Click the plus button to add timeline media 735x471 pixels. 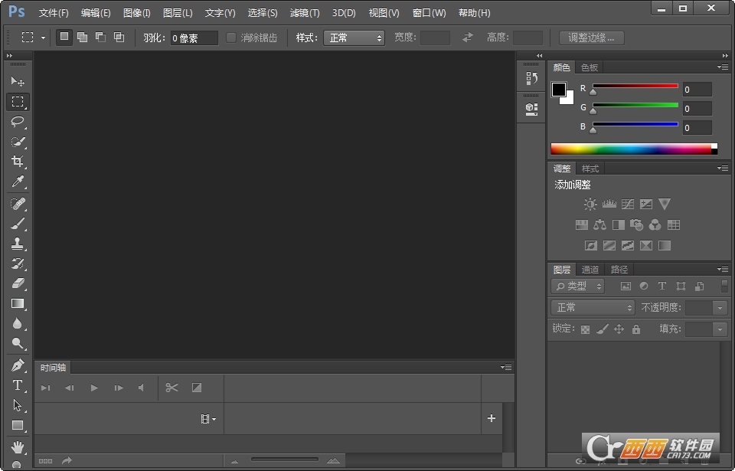[491, 419]
